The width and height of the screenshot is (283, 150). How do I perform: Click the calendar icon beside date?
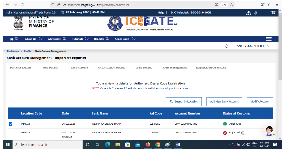62,12
